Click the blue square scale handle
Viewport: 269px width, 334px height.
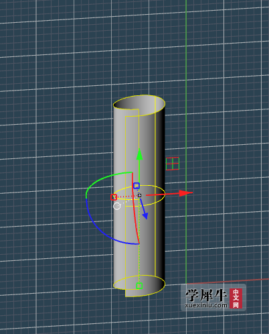coord(137,186)
